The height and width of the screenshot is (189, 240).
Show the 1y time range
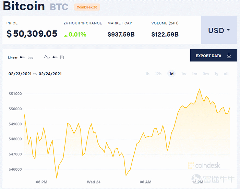pos(216,74)
